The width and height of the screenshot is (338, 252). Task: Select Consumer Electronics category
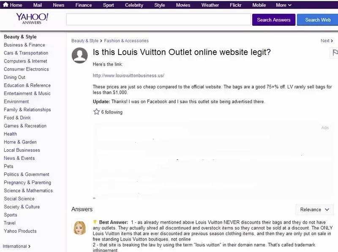(x=26, y=69)
